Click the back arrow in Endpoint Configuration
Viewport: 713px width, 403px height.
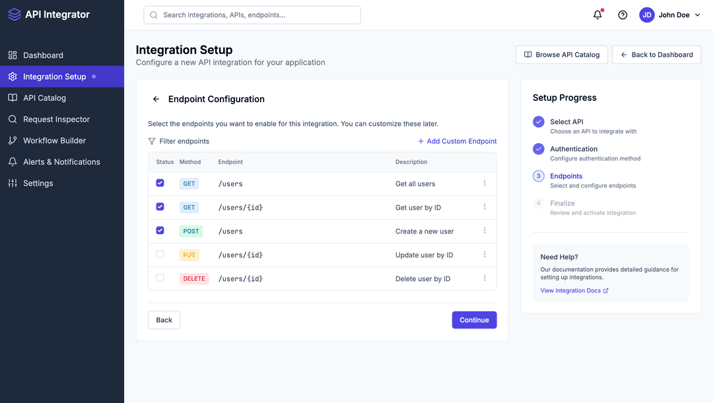tap(155, 99)
